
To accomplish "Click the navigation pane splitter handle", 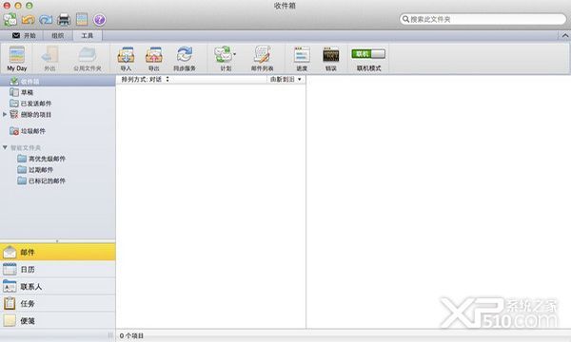I will coord(57,241).
